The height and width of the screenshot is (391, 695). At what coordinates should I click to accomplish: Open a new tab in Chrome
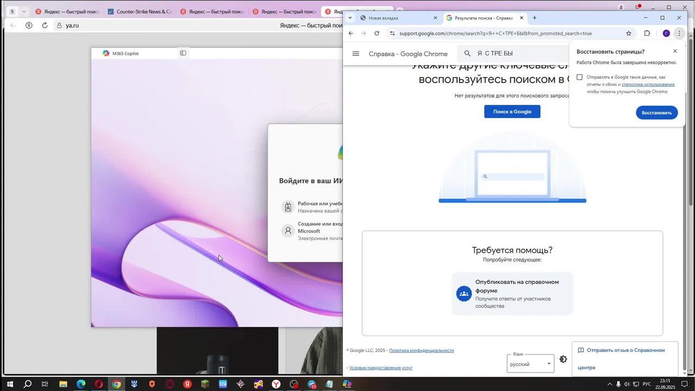coord(534,18)
